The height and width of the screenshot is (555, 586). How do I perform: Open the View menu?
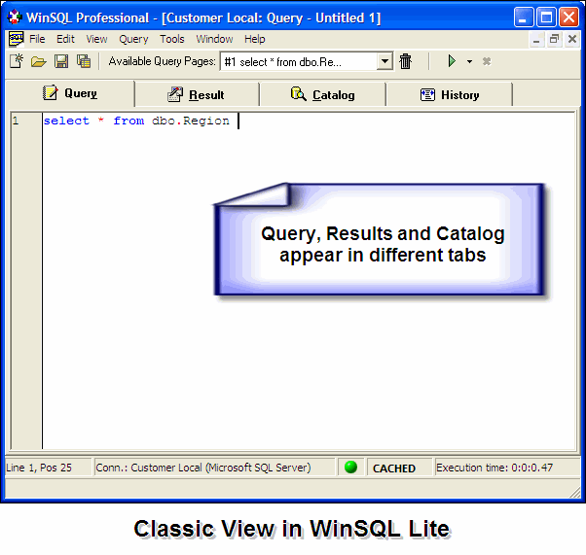(x=96, y=39)
